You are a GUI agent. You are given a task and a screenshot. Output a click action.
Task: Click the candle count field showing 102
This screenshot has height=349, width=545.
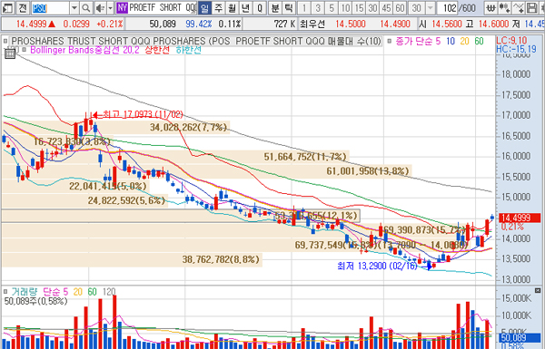pyautogui.click(x=448, y=7)
